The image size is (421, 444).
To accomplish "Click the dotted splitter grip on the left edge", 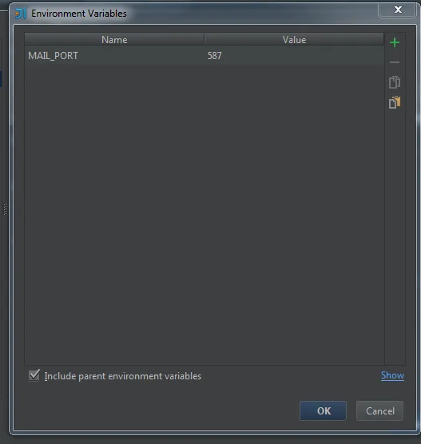I will 5,209.
